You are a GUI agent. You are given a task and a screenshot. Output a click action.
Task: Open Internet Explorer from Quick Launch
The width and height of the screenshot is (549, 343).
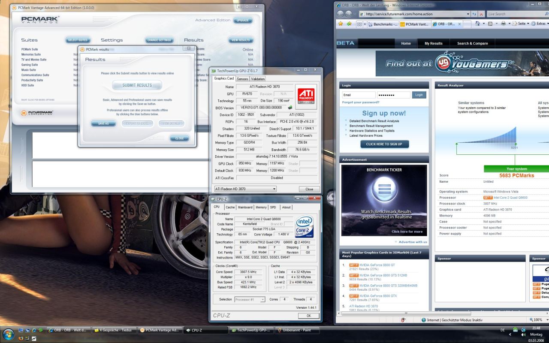pyautogui.click(x=34, y=330)
